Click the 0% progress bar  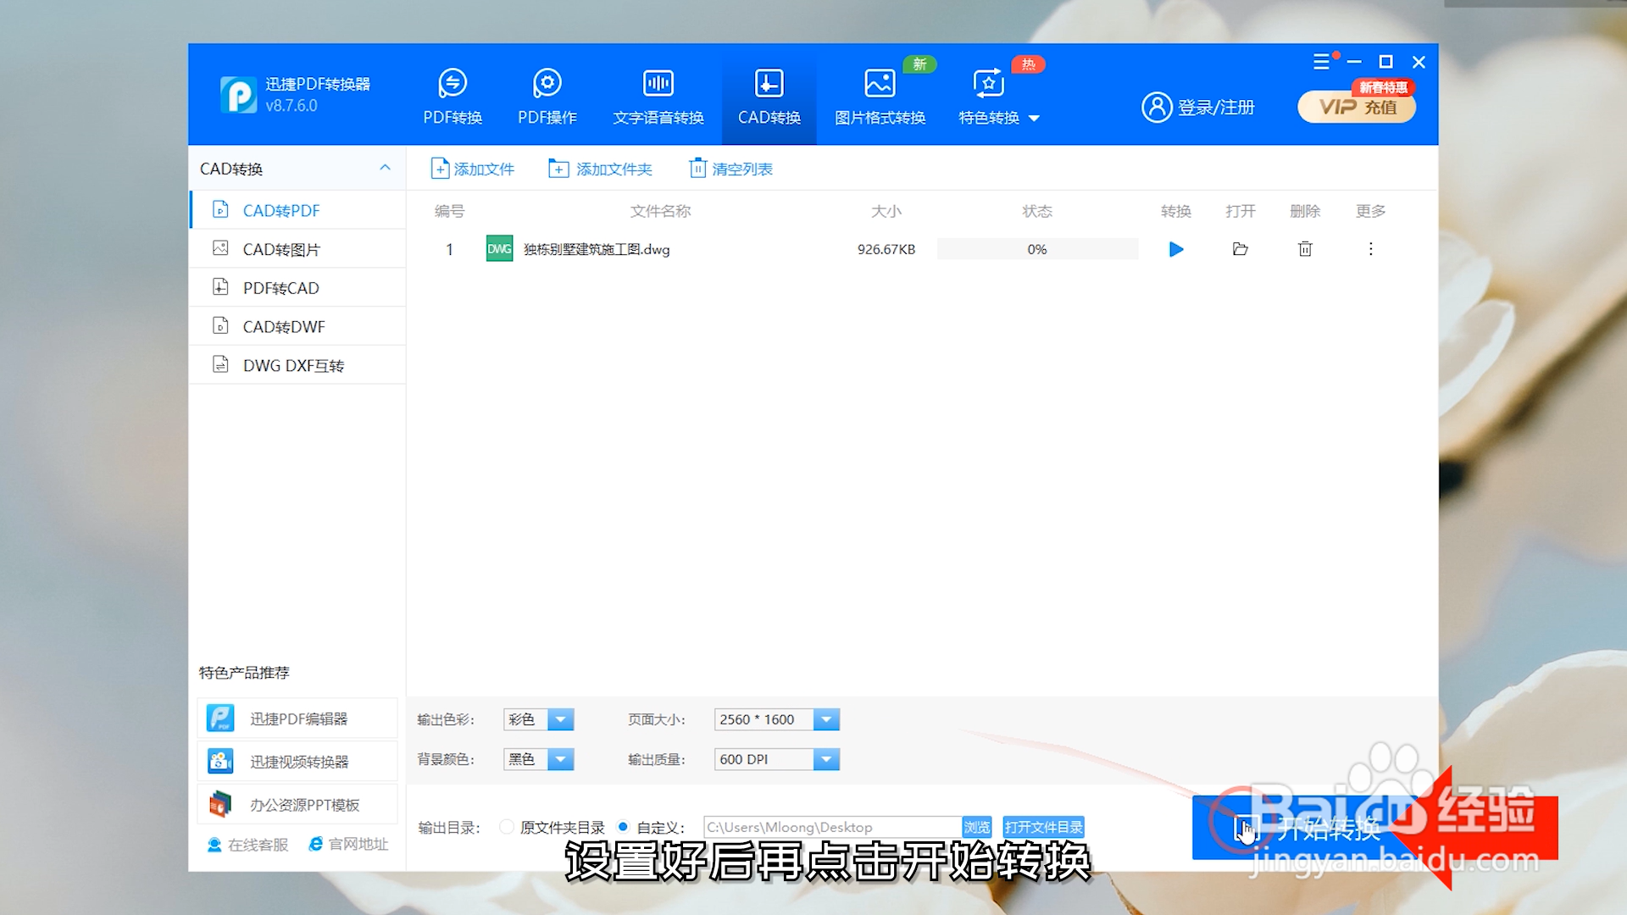click(1037, 249)
